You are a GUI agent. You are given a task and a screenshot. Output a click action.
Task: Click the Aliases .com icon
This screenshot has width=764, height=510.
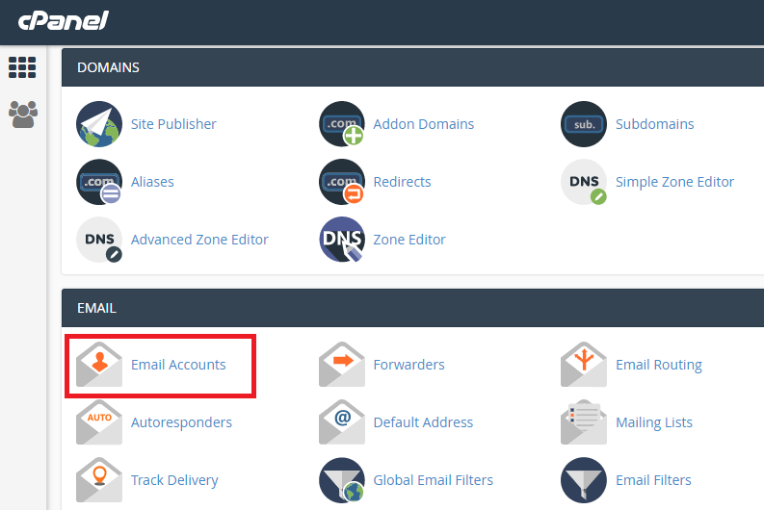99,182
